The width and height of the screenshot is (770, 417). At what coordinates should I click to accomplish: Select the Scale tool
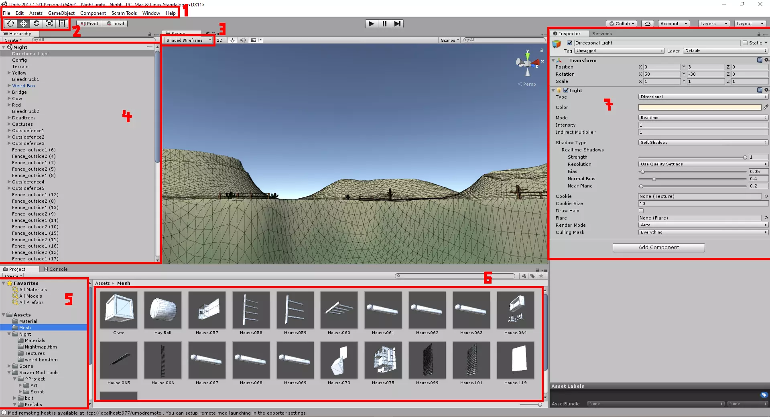click(x=49, y=24)
